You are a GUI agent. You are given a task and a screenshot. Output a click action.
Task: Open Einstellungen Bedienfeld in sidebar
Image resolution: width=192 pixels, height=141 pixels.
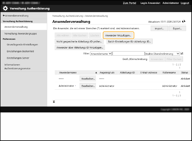tap(21, 51)
